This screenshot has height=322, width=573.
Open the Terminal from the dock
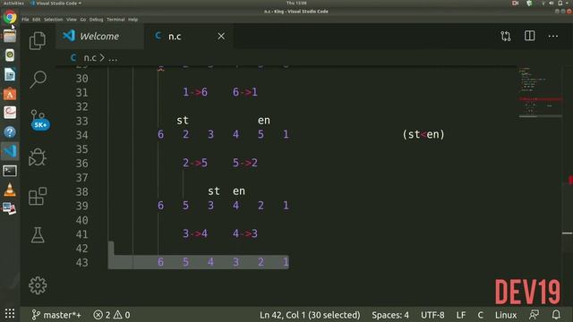pyautogui.click(x=10, y=171)
